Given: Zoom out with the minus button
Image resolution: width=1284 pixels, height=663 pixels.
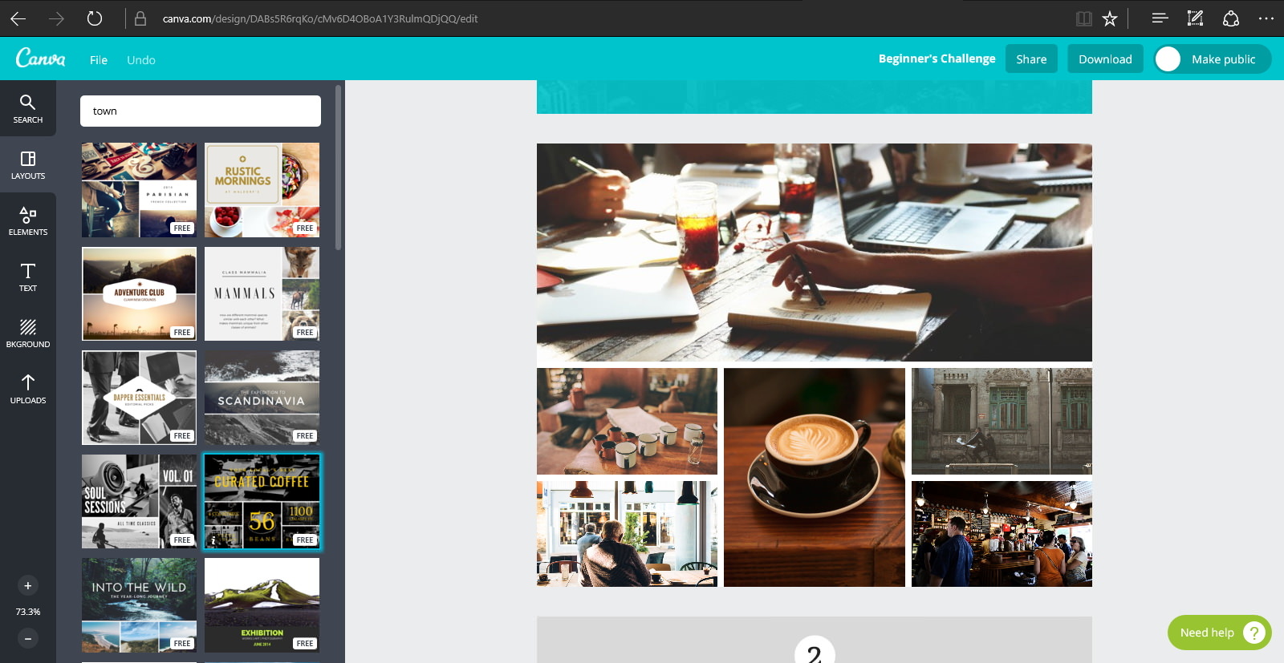Looking at the screenshot, I should [28, 639].
